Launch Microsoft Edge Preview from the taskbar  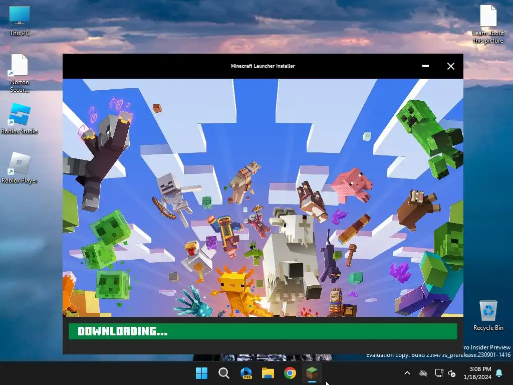(x=246, y=373)
